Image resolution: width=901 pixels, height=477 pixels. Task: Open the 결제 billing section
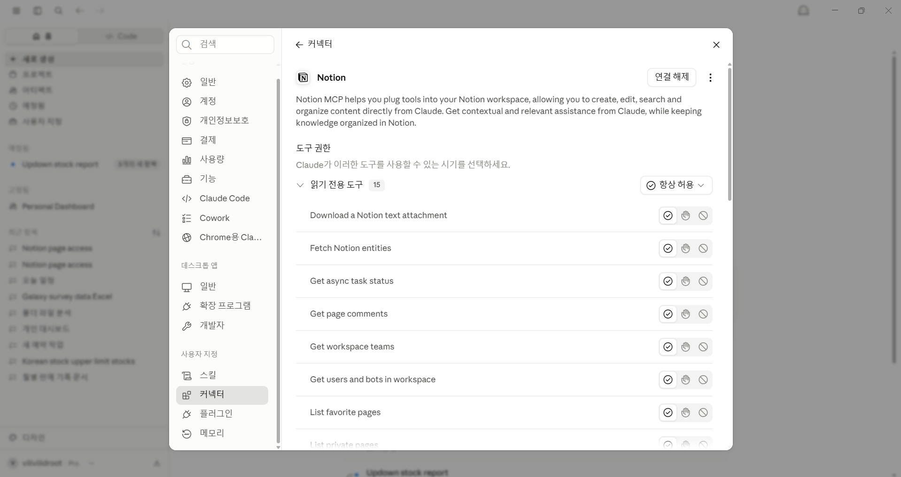pyautogui.click(x=222, y=140)
